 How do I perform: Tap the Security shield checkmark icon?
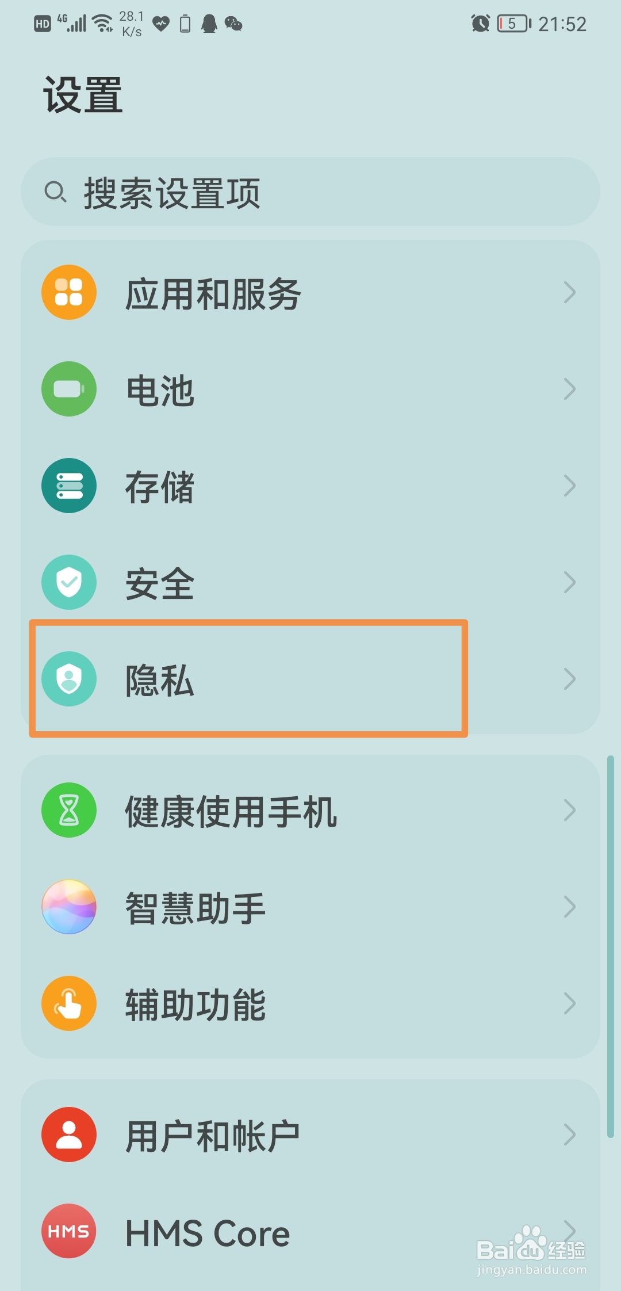69,582
